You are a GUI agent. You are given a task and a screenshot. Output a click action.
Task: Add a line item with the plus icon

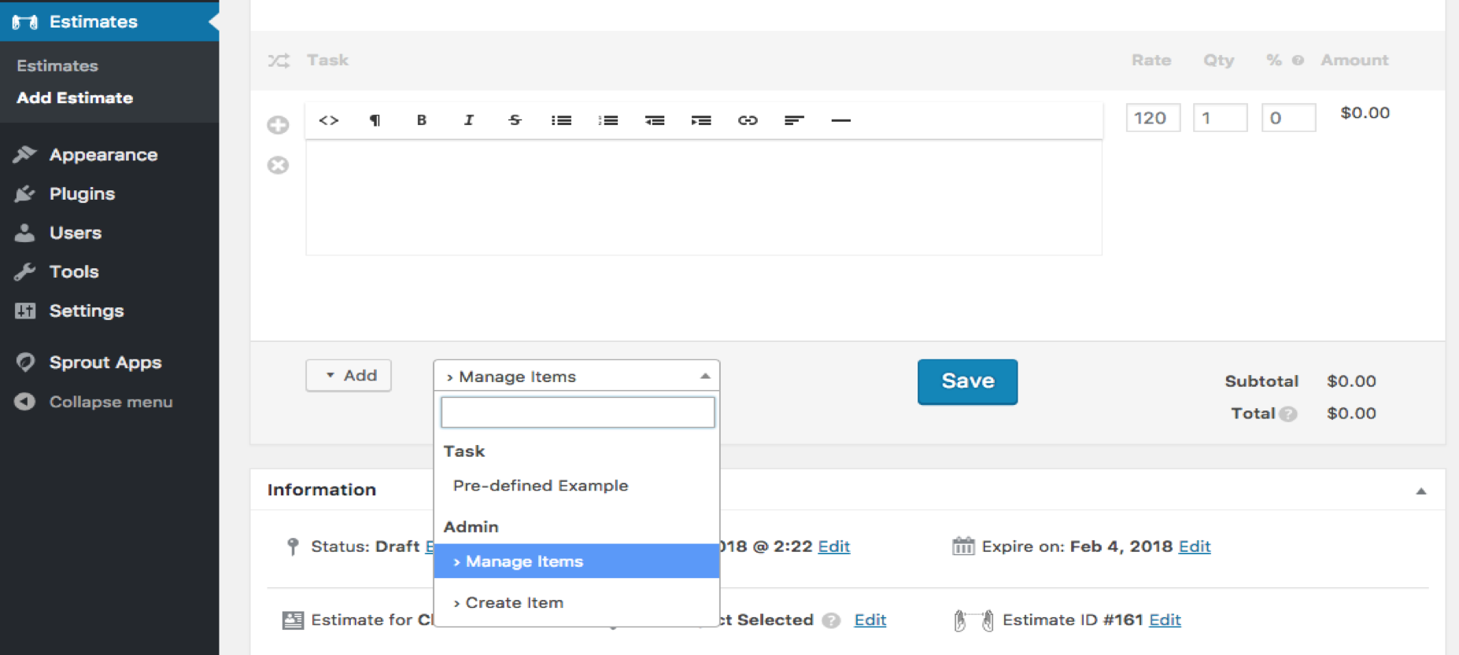[278, 125]
